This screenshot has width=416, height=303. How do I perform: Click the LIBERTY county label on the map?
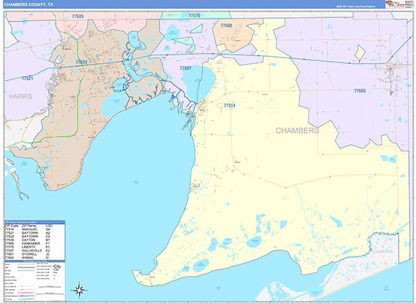tap(172, 15)
